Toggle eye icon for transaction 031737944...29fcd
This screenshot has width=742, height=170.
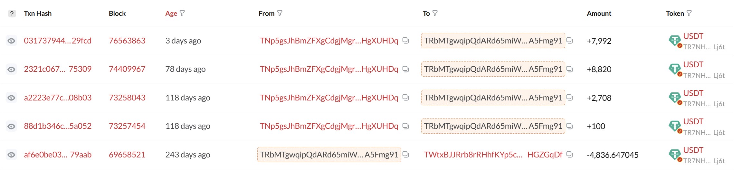pyautogui.click(x=11, y=41)
